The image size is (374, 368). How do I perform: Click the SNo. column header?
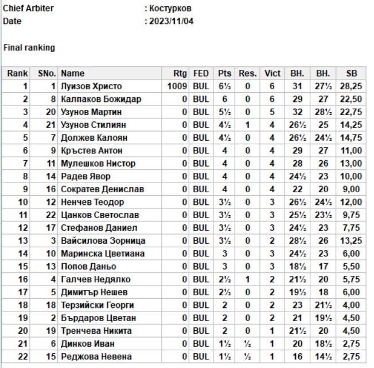pyautogui.click(x=46, y=74)
